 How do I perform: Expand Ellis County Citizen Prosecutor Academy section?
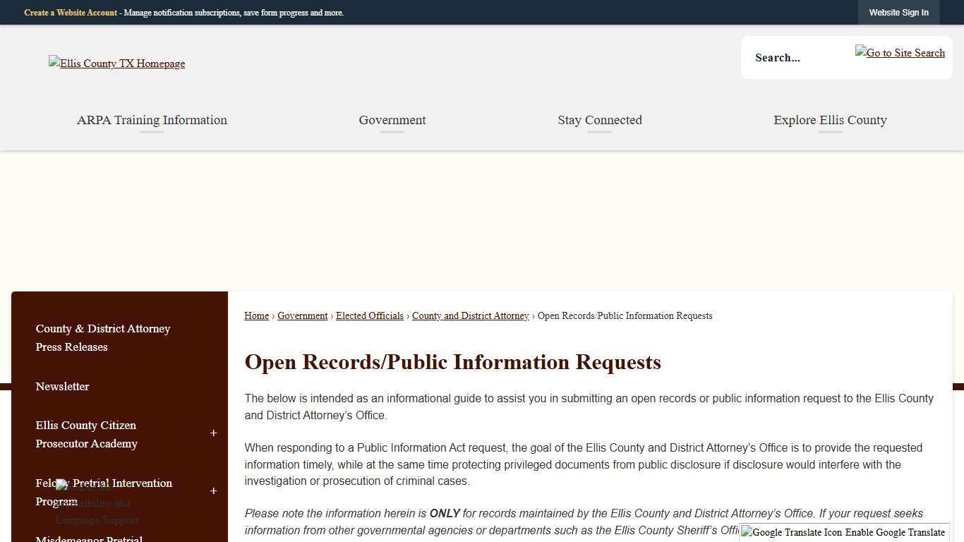point(213,433)
